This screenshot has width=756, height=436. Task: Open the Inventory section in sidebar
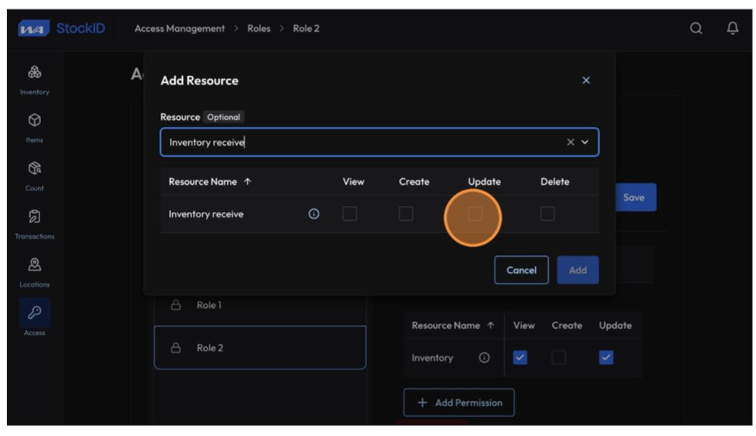click(35, 80)
